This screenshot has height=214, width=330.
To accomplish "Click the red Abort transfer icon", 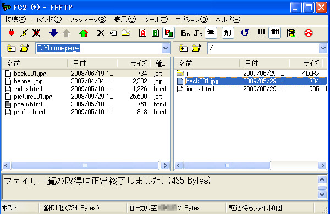I will click(x=309, y=33).
